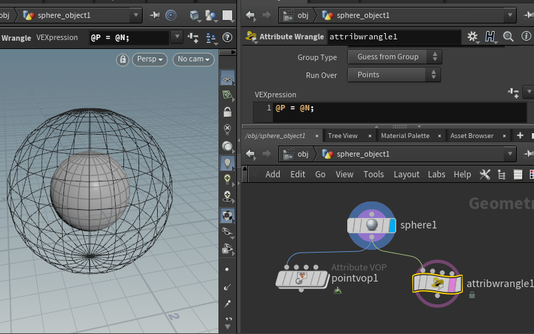Open the network editor Go menu
534x334 pixels.
[320, 175]
